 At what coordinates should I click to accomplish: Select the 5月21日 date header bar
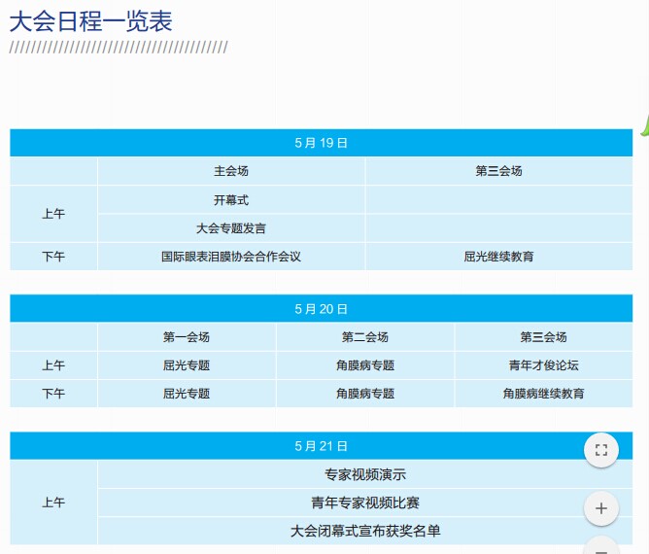[321, 446]
